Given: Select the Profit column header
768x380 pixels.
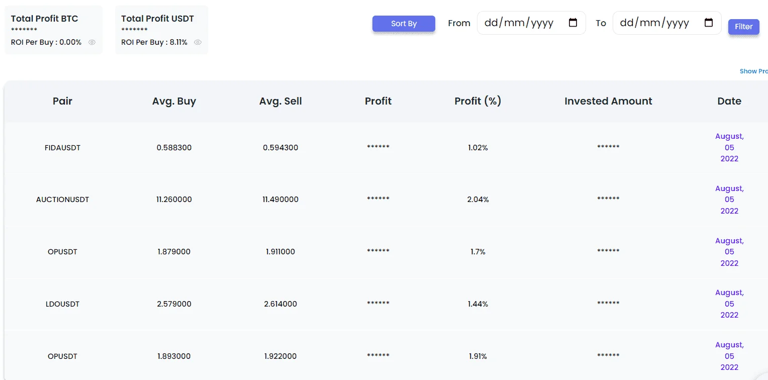Looking at the screenshot, I should (378, 101).
